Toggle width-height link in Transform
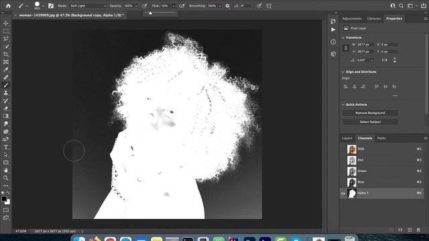Screen dimensions: 429x241 (x=346, y=48)
